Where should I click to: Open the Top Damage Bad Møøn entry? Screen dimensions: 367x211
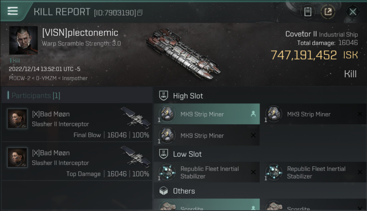tap(77, 161)
